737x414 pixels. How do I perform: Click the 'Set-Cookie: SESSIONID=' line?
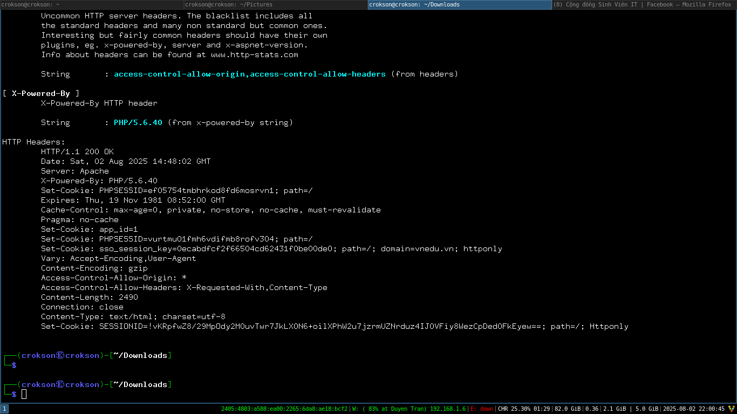coord(335,326)
